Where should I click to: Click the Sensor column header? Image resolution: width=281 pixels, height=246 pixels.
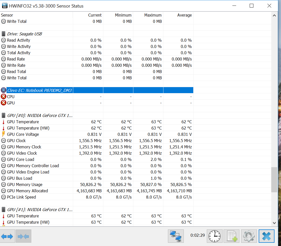coord(36,15)
